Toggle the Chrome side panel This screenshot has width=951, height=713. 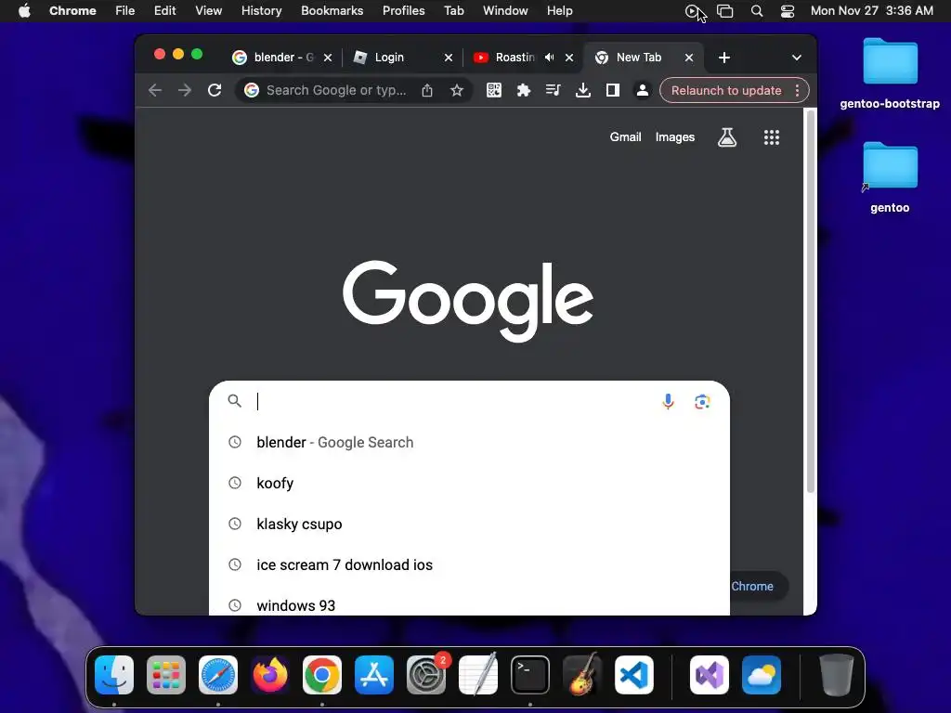[x=613, y=90]
